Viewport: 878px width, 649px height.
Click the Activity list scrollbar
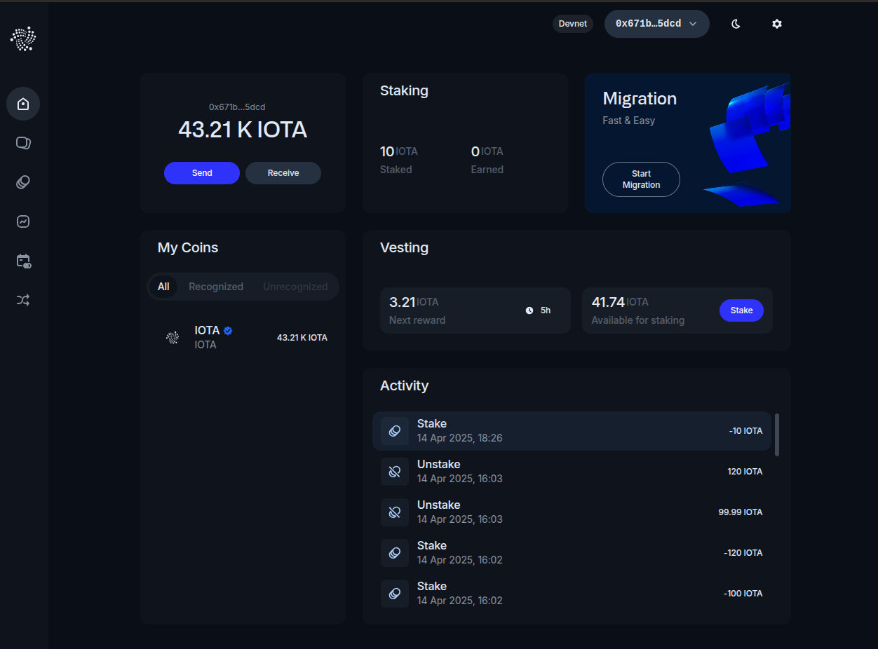pos(776,435)
